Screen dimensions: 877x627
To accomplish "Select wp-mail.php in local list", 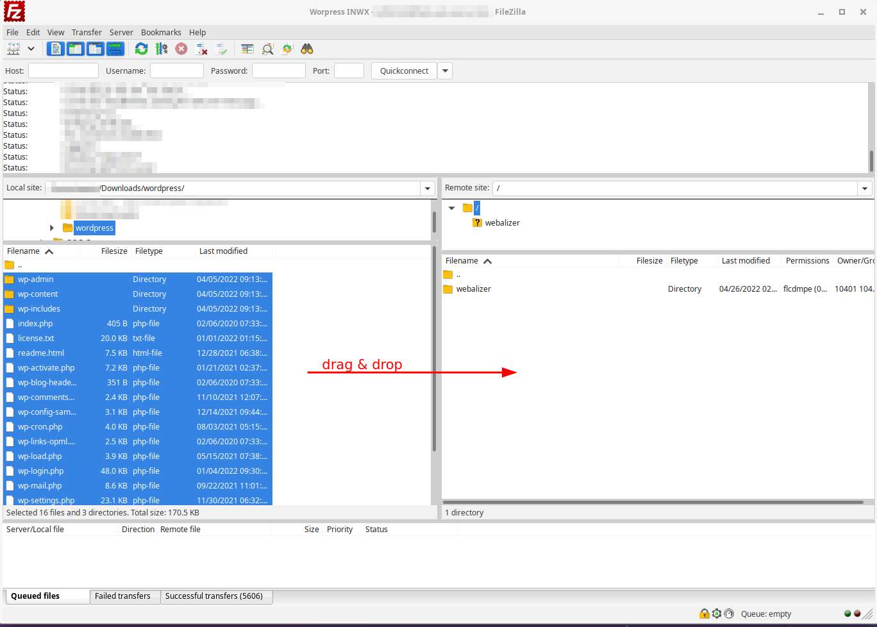I will tap(138, 486).
